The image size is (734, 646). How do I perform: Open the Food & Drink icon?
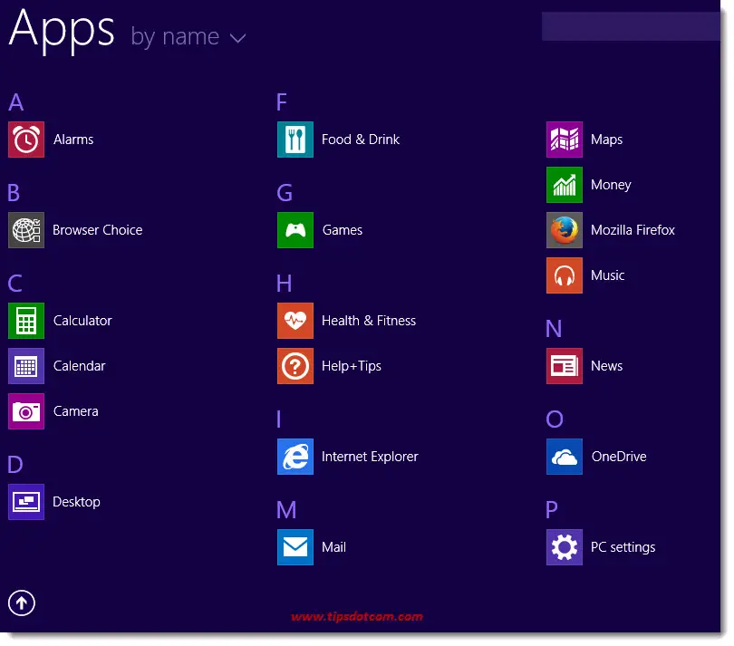[x=295, y=140]
